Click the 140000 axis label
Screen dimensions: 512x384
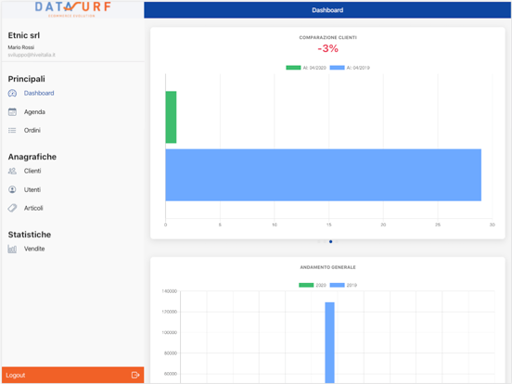(170, 291)
